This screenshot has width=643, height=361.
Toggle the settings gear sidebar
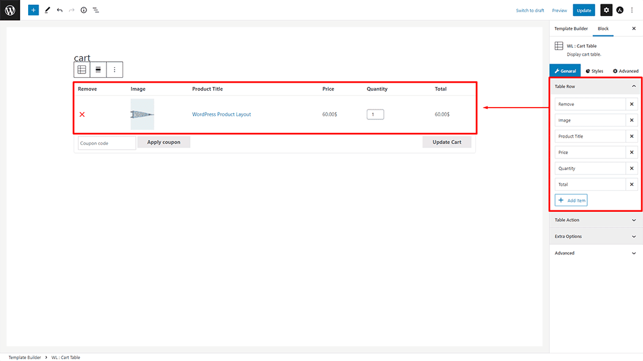pos(606,10)
